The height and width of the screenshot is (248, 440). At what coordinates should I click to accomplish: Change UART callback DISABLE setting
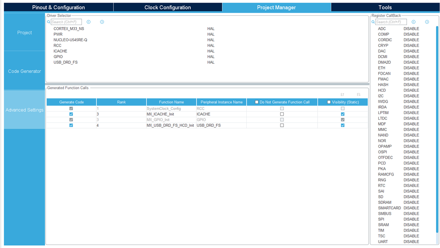tap(411, 241)
